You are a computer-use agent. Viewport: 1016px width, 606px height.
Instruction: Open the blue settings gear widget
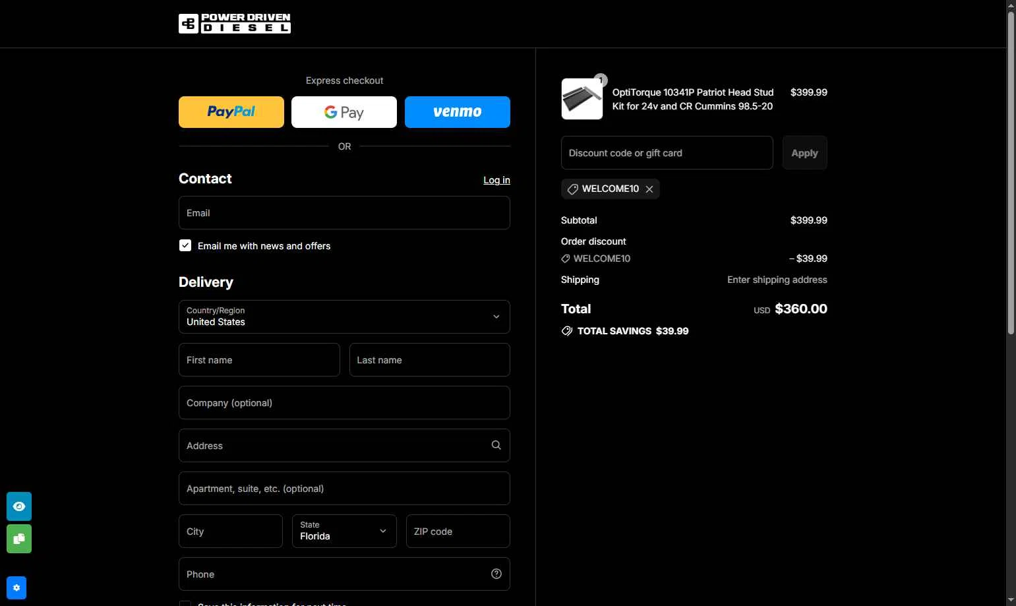coord(16,588)
